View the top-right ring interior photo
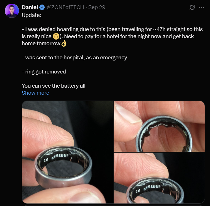The image size is (210, 206). pos(159,126)
